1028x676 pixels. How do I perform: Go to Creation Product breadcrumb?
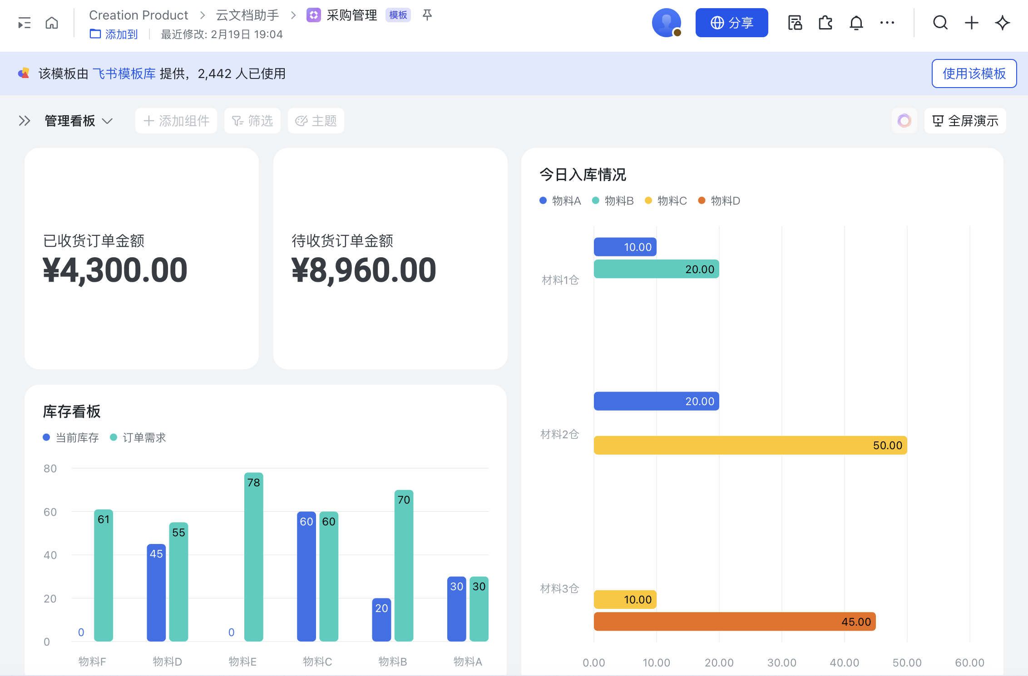coord(138,15)
